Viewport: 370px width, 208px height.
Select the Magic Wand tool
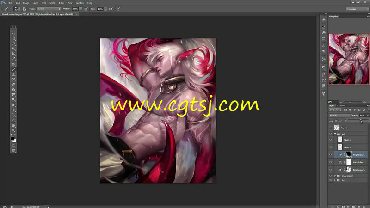(x=13, y=49)
